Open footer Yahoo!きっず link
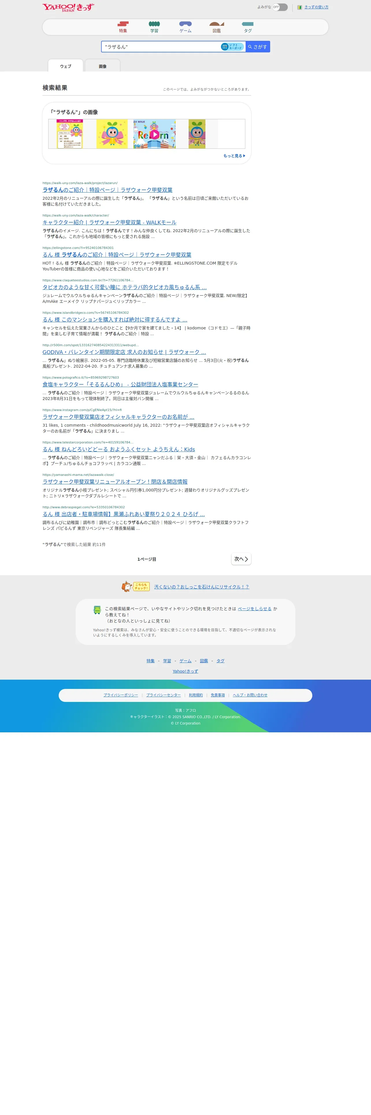 pyautogui.click(x=185, y=671)
